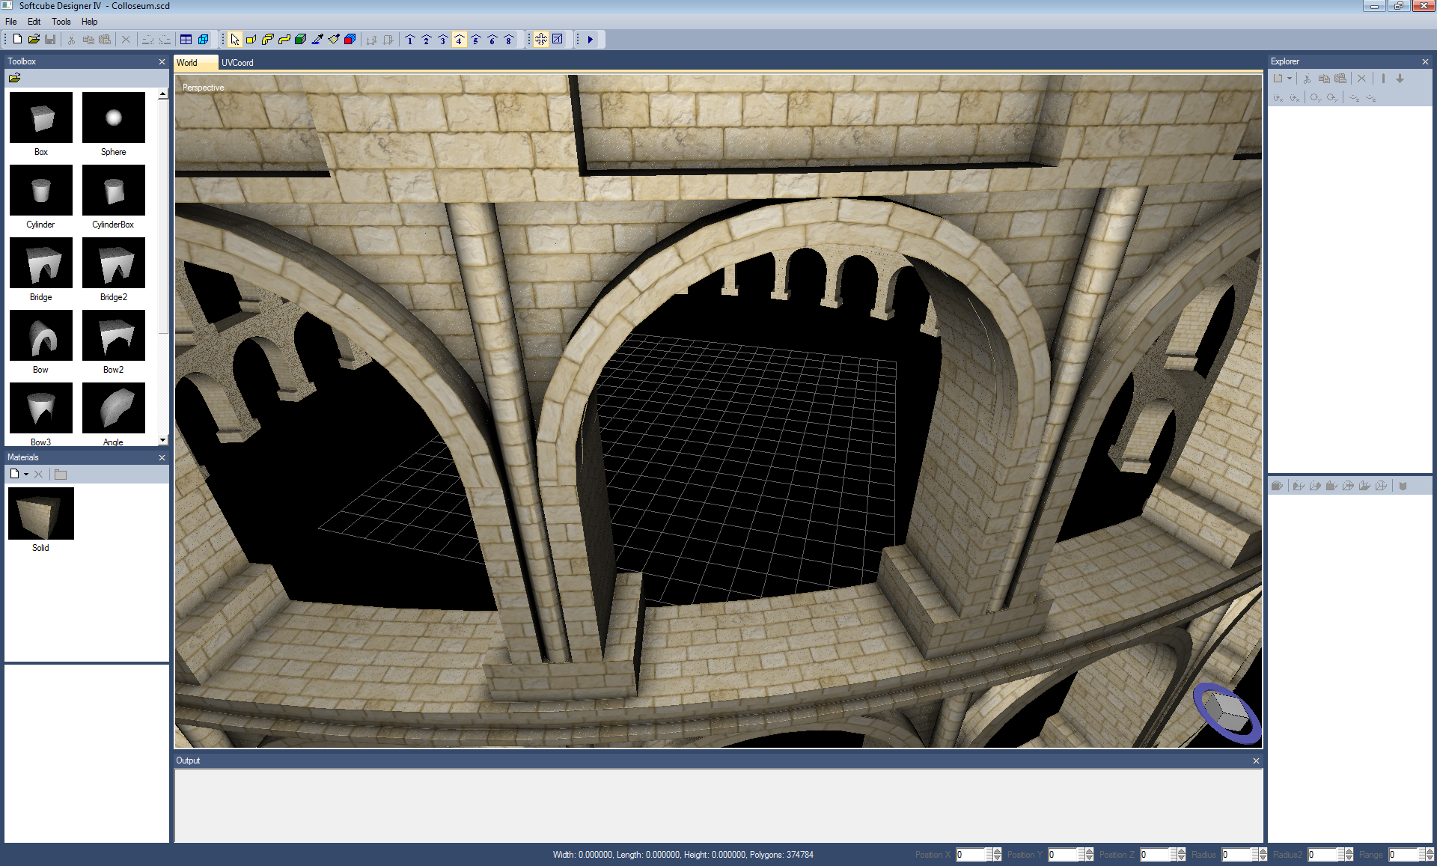Screen dimensions: 1437x866
Task: Toggle the four-arrow move mode button
Action: click(x=541, y=40)
